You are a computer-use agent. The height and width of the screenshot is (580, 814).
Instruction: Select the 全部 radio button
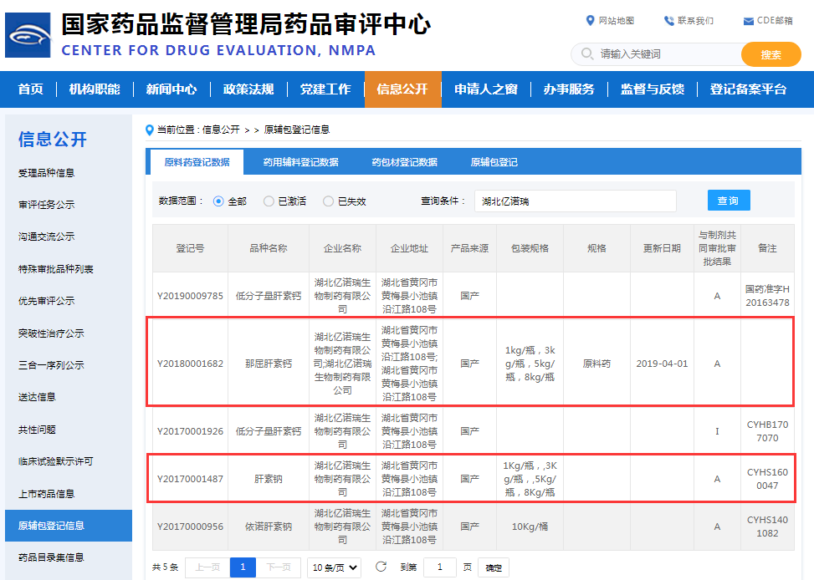218,201
